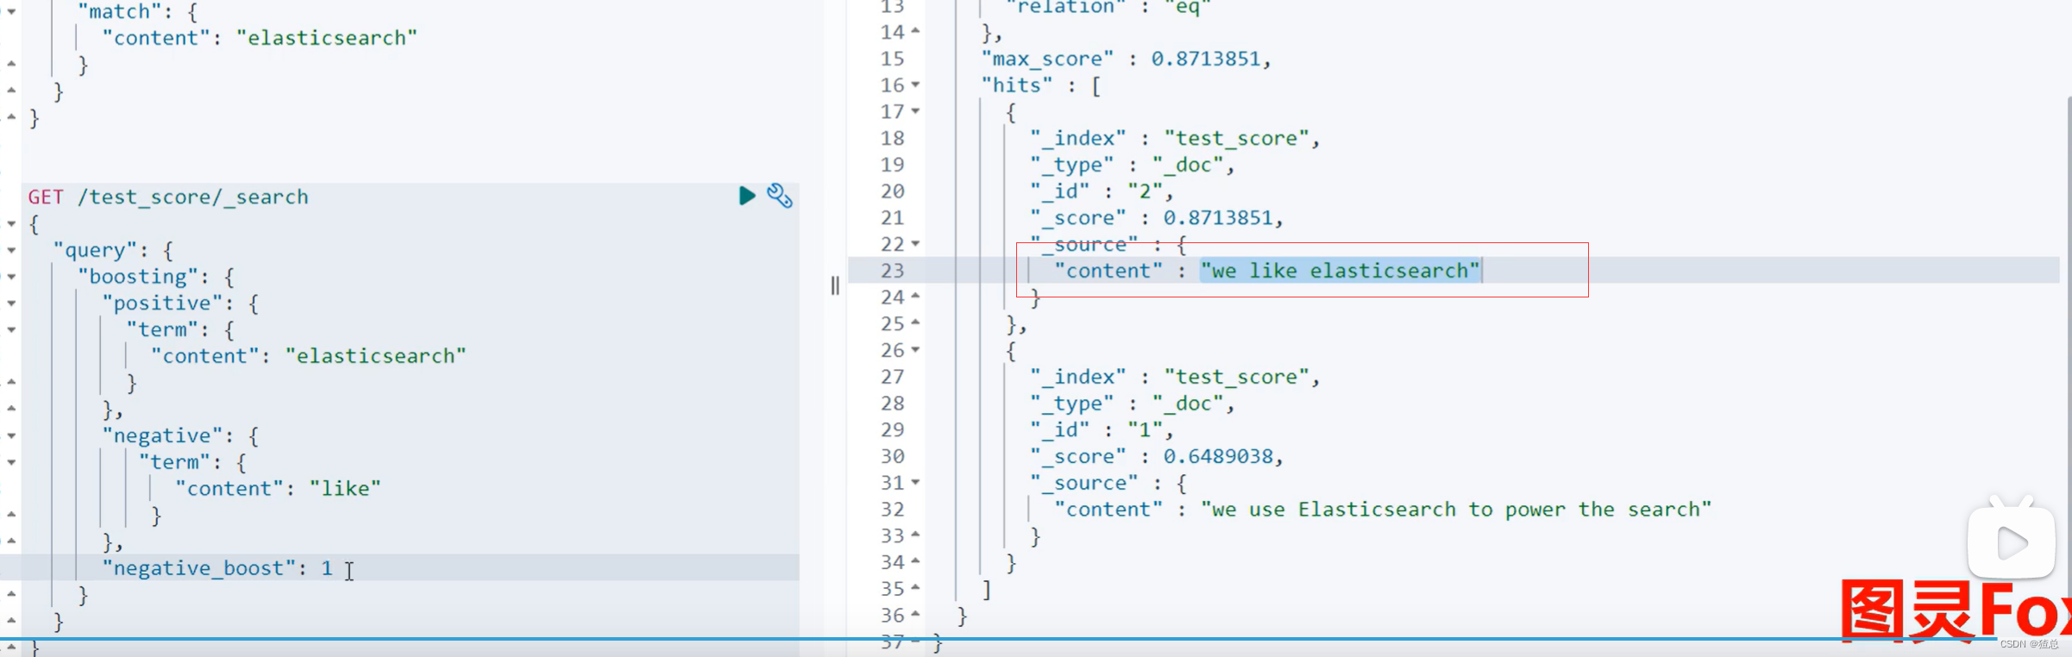Open the wrench menu for the request

[780, 197]
